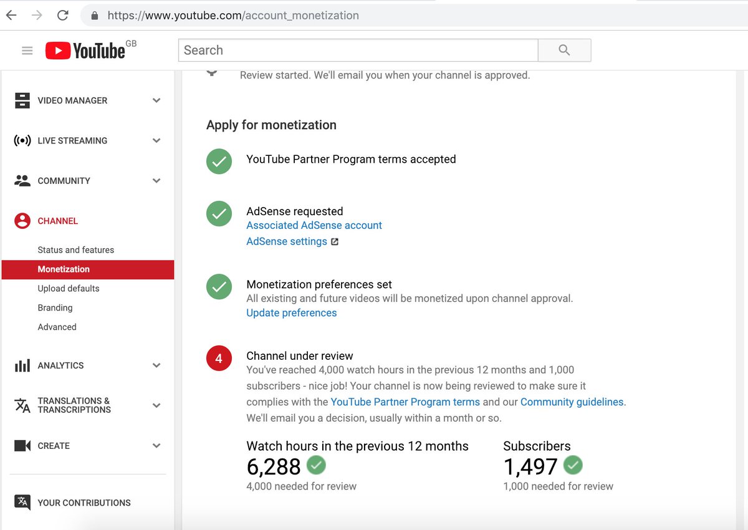
Task: Open Community guidelines link
Action: (572, 402)
